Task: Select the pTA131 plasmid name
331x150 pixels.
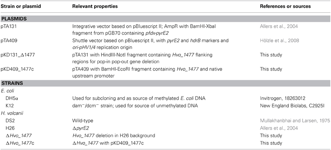Action: tap(7, 26)
